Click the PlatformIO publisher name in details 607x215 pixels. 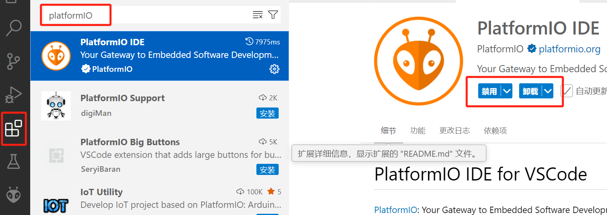pos(500,49)
